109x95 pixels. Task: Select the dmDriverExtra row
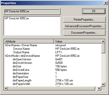tap(52, 70)
